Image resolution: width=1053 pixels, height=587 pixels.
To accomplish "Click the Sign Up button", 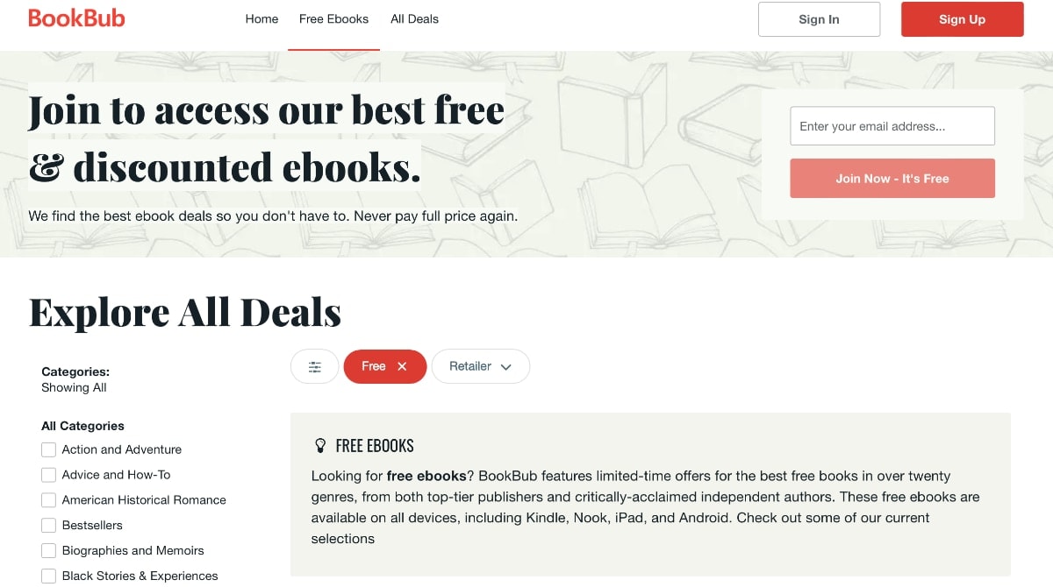I will [962, 18].
